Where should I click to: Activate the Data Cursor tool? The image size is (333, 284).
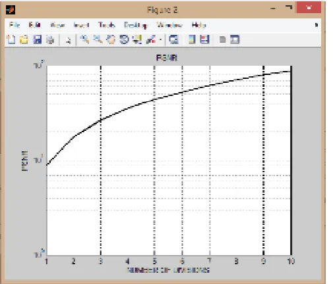(x=137, y=39)
